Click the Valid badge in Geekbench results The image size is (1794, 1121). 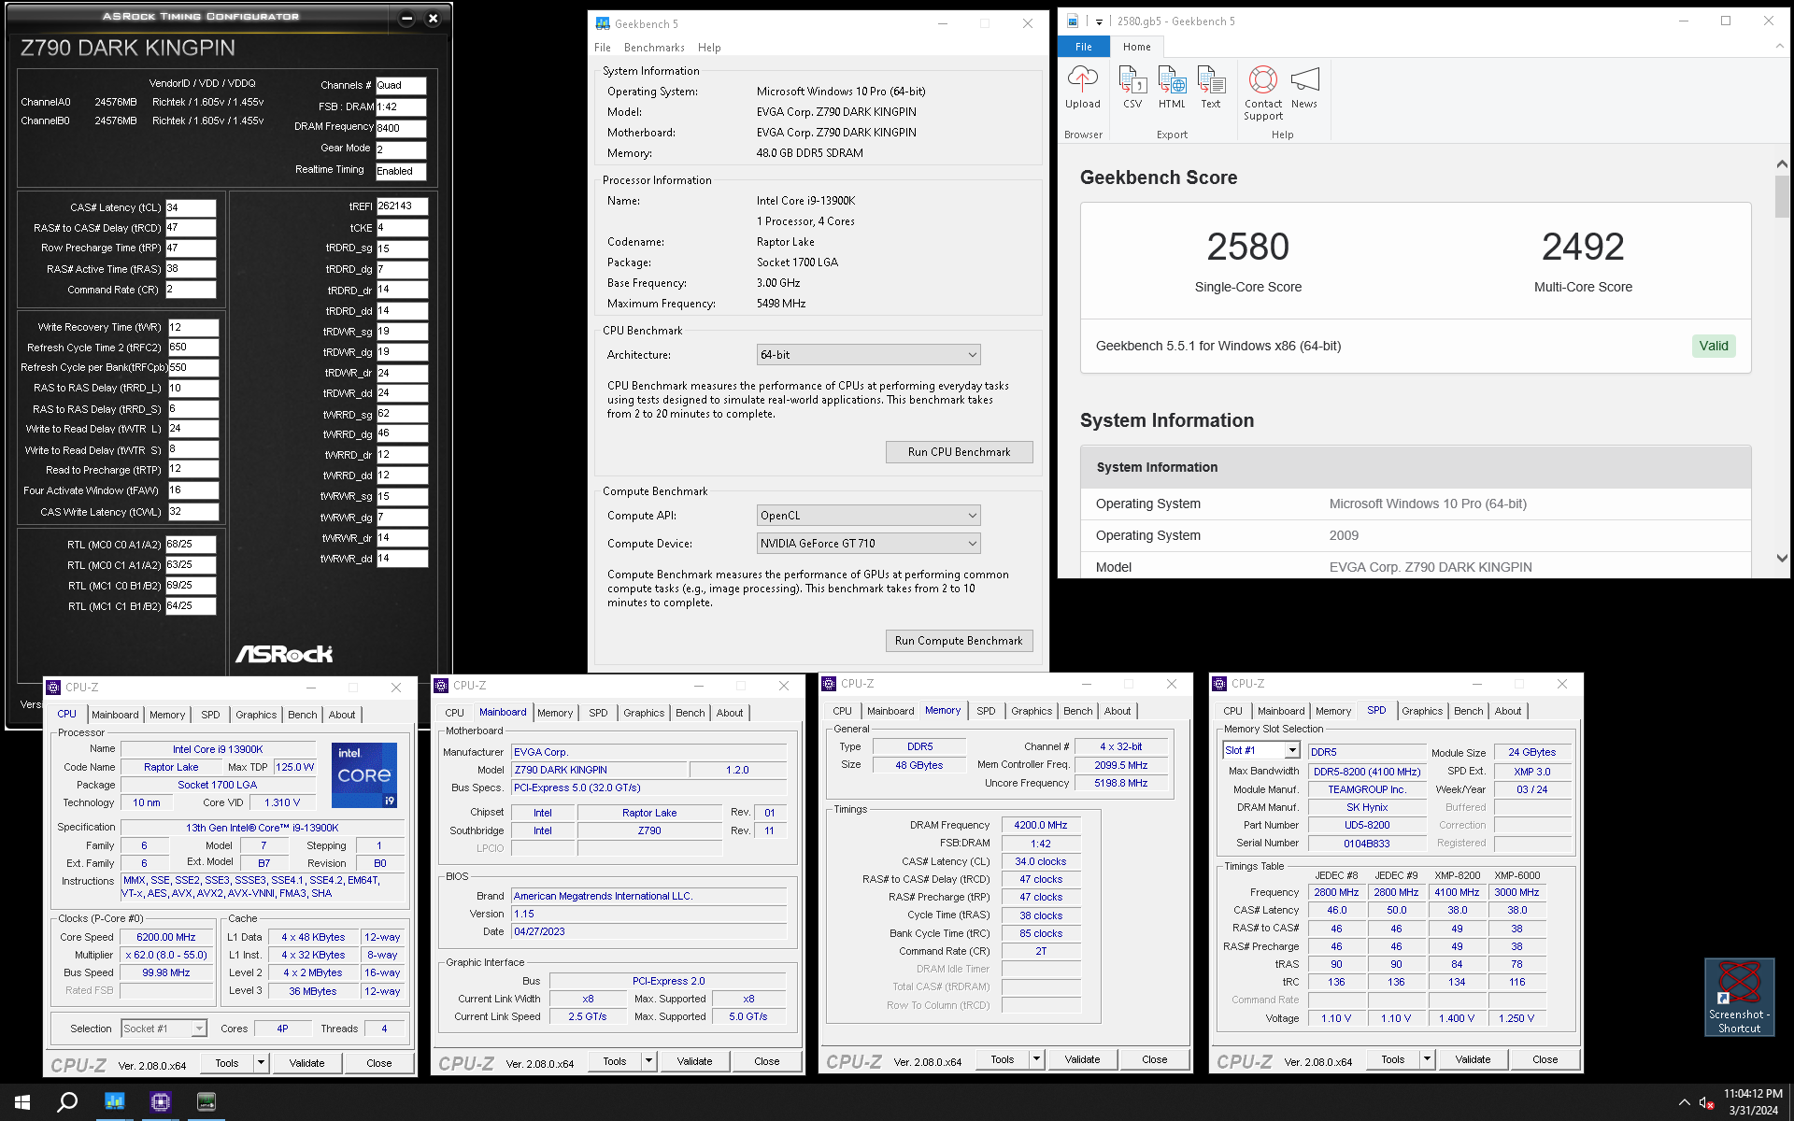(1713, 346)
